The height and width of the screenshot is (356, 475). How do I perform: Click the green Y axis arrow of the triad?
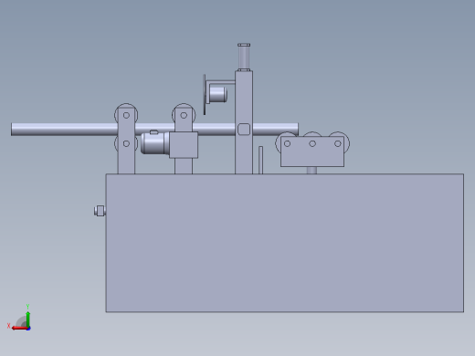[x=28, y=319]
